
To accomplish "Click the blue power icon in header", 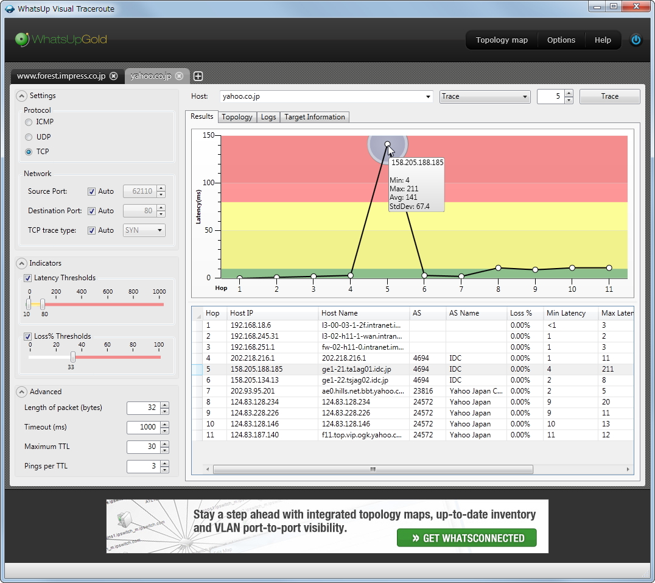I will point(636,40).
